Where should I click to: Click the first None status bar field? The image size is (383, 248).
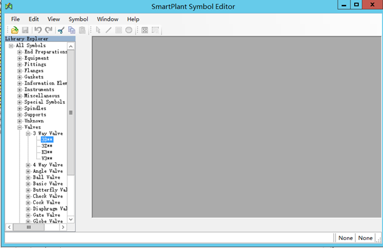pos(346,238)
